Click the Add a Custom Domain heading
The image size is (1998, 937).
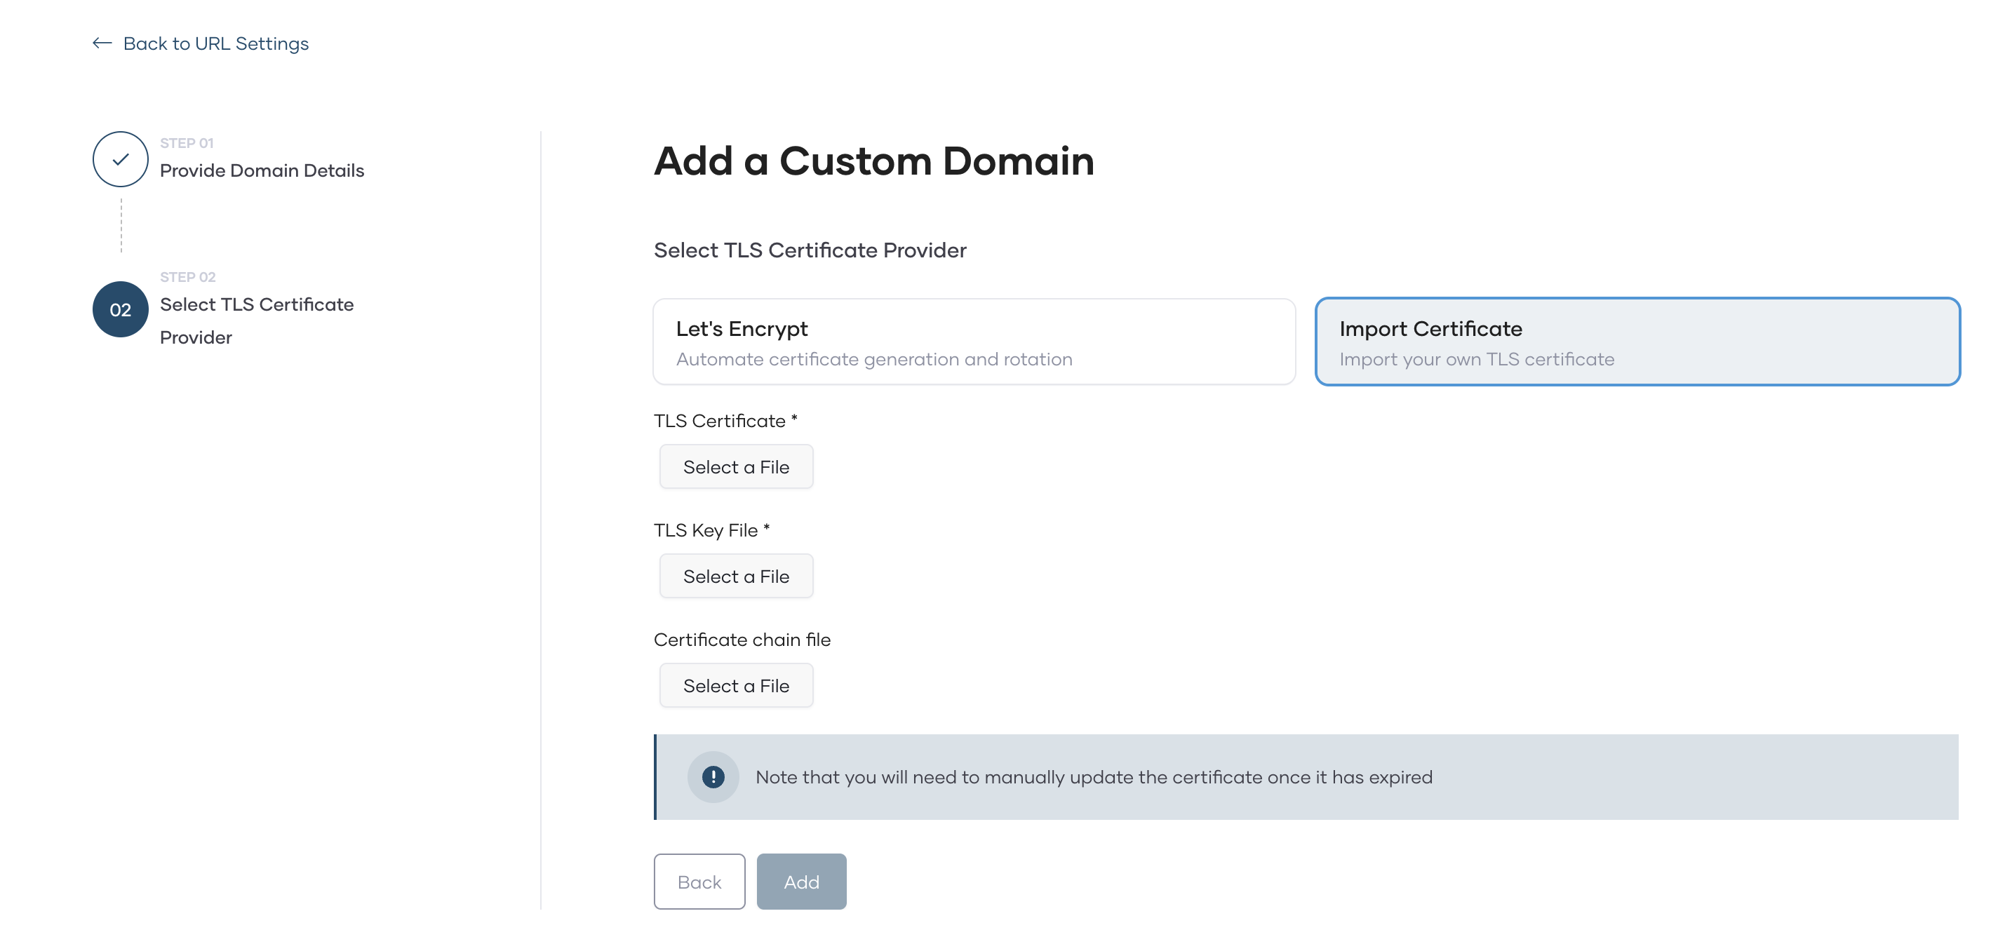873,161
